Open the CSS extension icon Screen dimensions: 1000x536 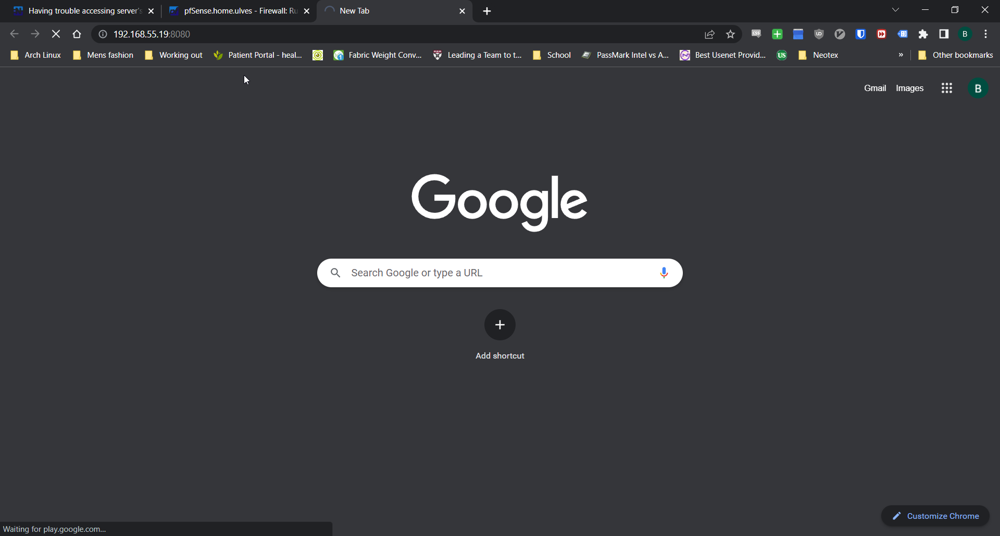click(756, 34)
